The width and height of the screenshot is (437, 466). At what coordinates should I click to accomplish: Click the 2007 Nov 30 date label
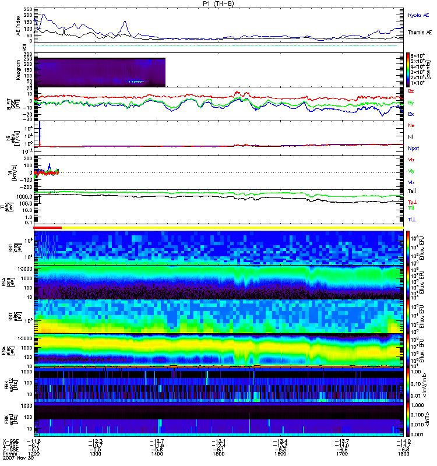(x=19, y=458)
